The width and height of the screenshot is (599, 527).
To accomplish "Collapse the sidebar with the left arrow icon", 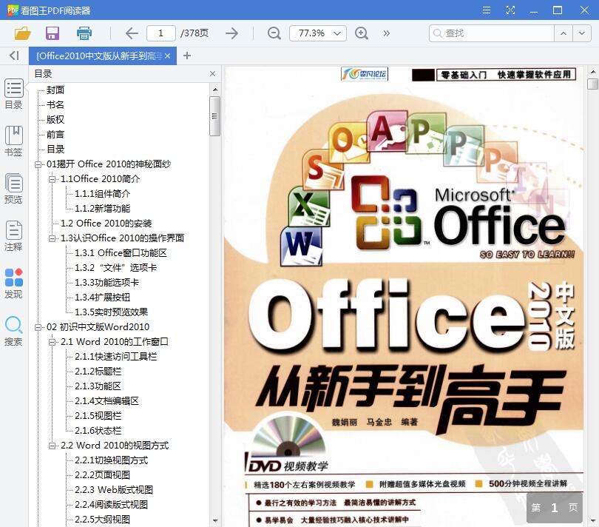I will click(x=14, y=56).
